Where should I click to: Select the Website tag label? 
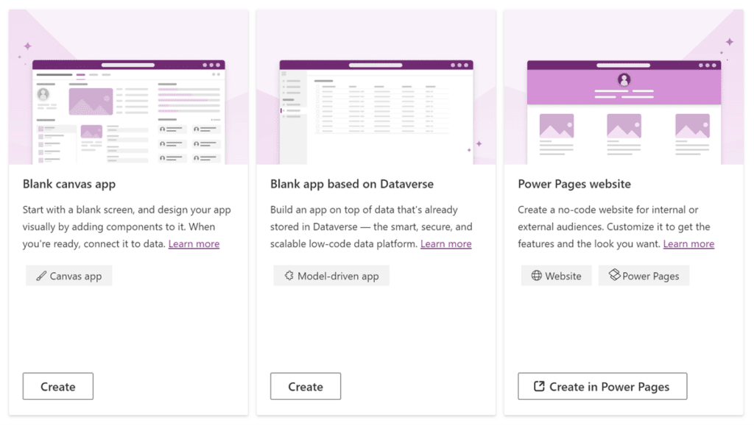pyautogui.click(x=563, y=276)
